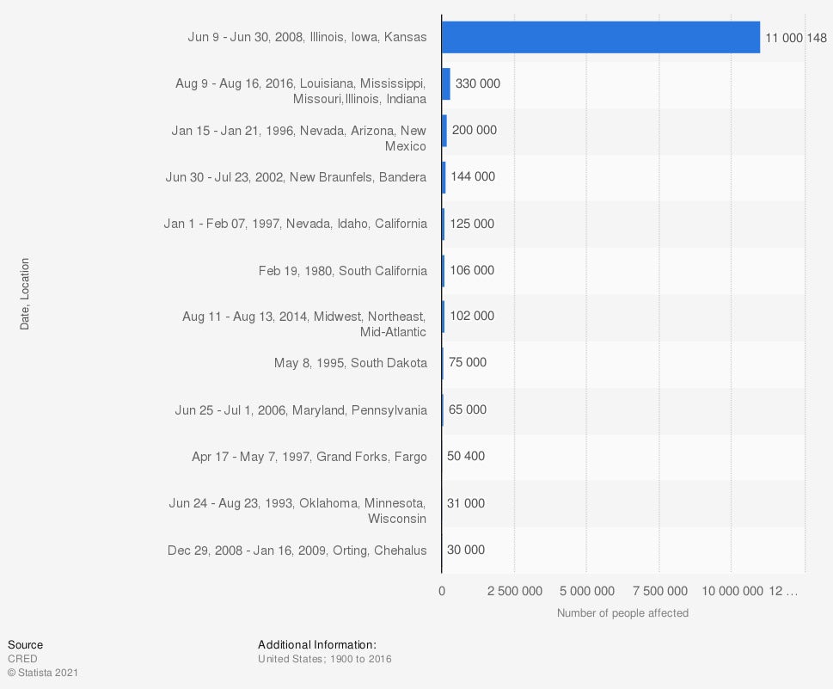This screenshot has height=689, width=833.
Task: Select the Midwest, Northeast, Mid-Atlantic label
Action: tap(303, 323)
